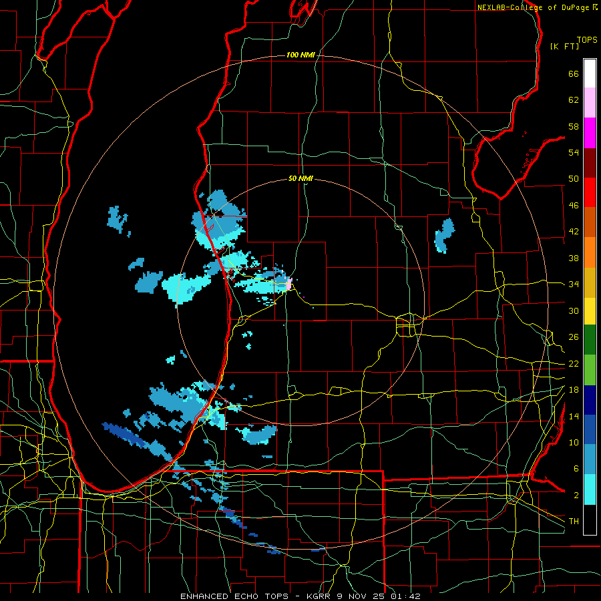Click the 'TOPS' legend heading
601x601 pixels.
[587, 40]
